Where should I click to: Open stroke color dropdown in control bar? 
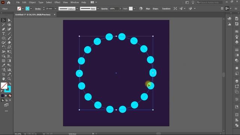31,9
